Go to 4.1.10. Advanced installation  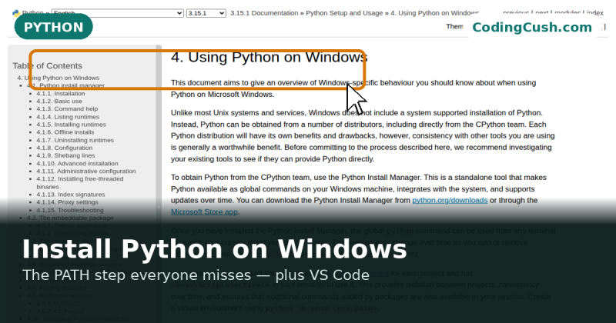point(78,163)
